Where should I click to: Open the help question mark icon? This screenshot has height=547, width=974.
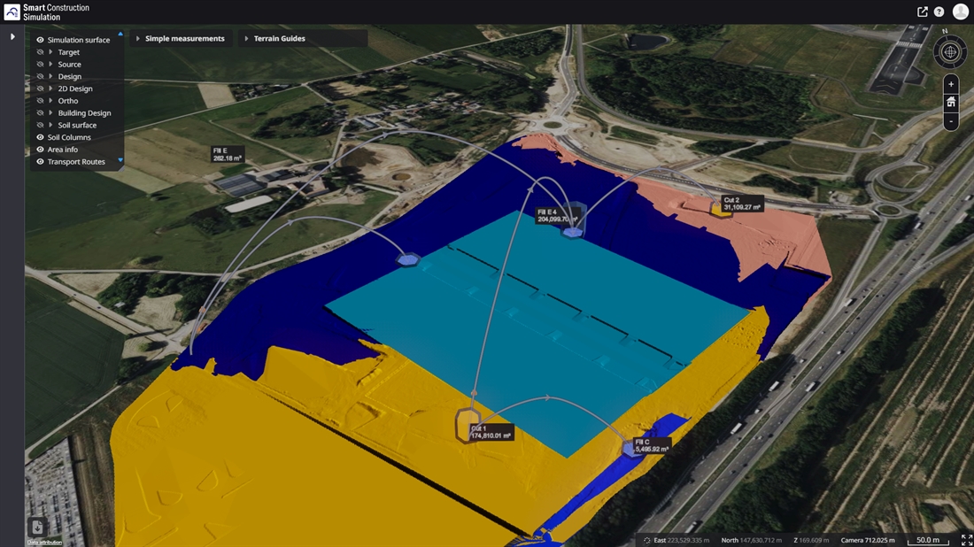click(939, 12)
